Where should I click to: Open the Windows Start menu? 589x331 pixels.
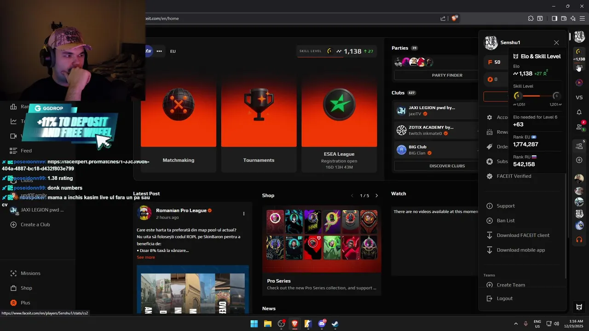(x=254, y=324)
